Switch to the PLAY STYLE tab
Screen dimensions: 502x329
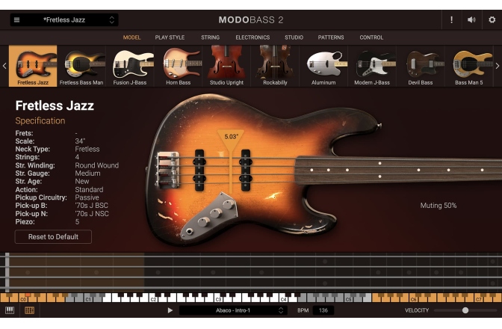click(170, 37)
